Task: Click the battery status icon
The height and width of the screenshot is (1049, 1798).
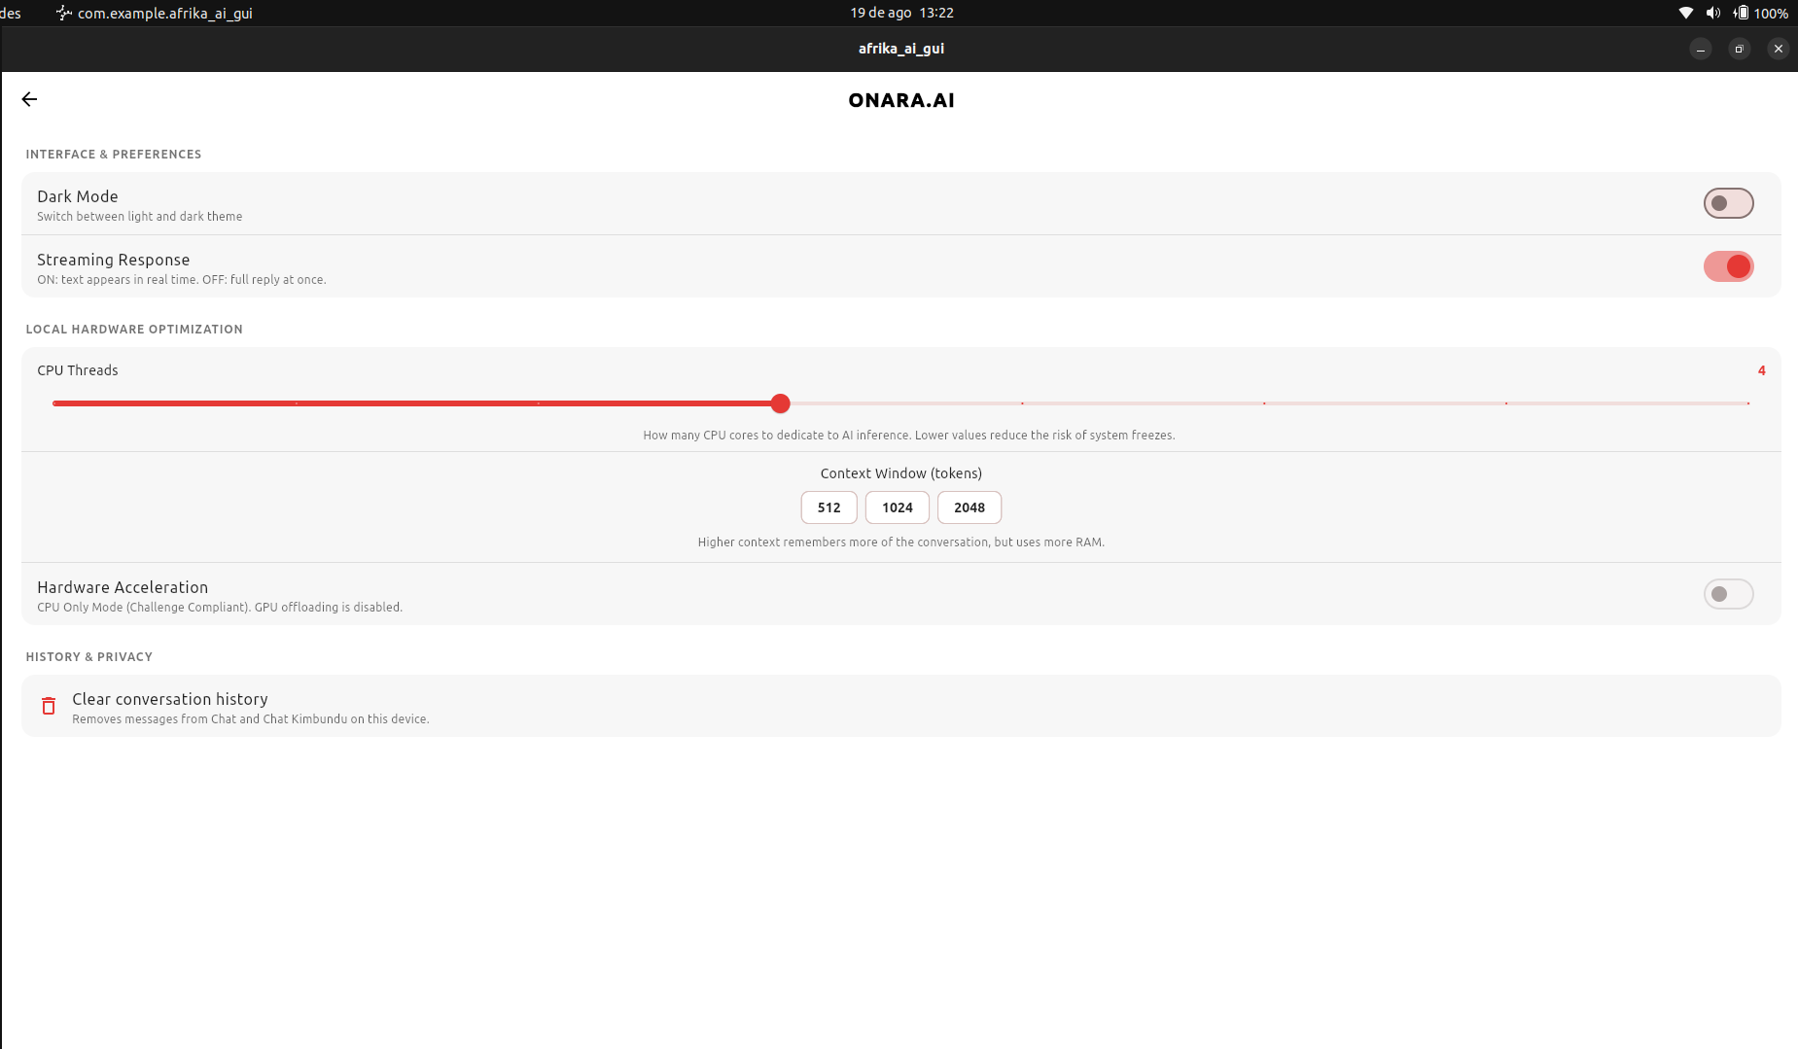Action: coord(1742,13)
